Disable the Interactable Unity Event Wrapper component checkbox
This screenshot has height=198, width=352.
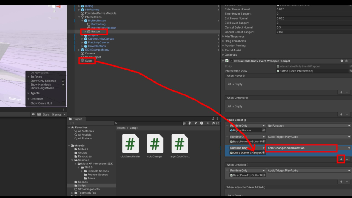coord(231,61)
